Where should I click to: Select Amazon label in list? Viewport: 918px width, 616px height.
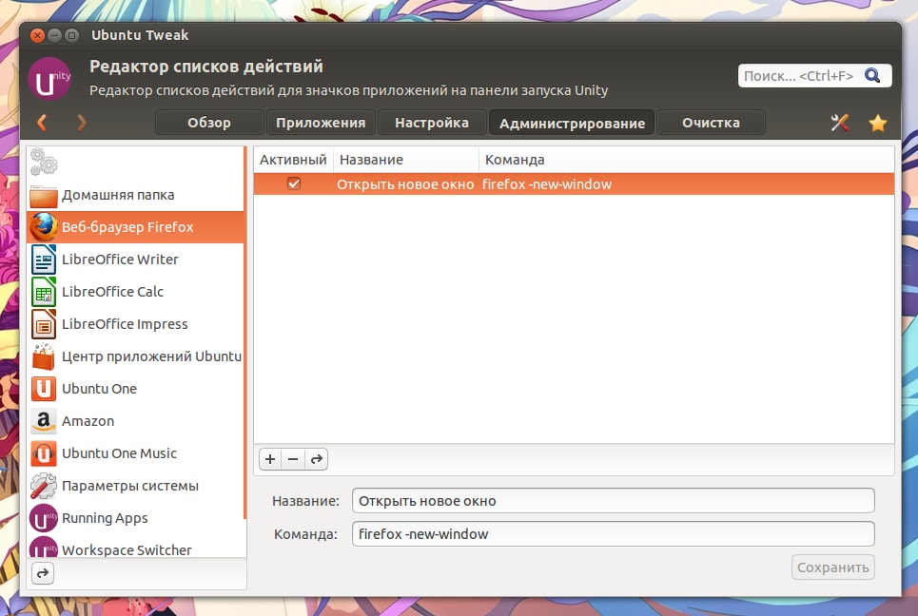coord(88,421)
